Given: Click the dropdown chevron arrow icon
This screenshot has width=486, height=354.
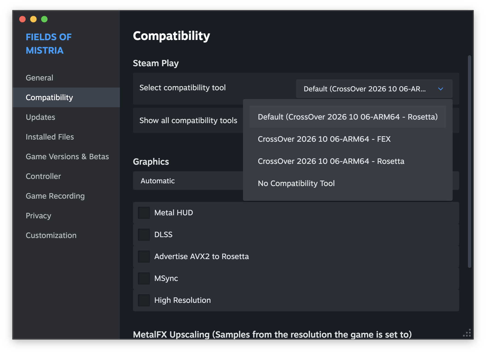Looking at the screenshot, I should click(441, 89).
